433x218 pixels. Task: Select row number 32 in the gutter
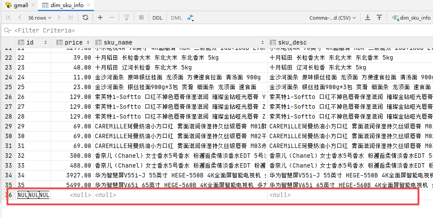tap(8, 156)
